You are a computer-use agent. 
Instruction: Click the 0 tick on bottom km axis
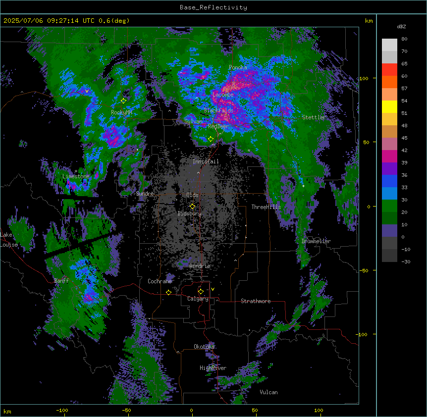(x=191, y=410)
